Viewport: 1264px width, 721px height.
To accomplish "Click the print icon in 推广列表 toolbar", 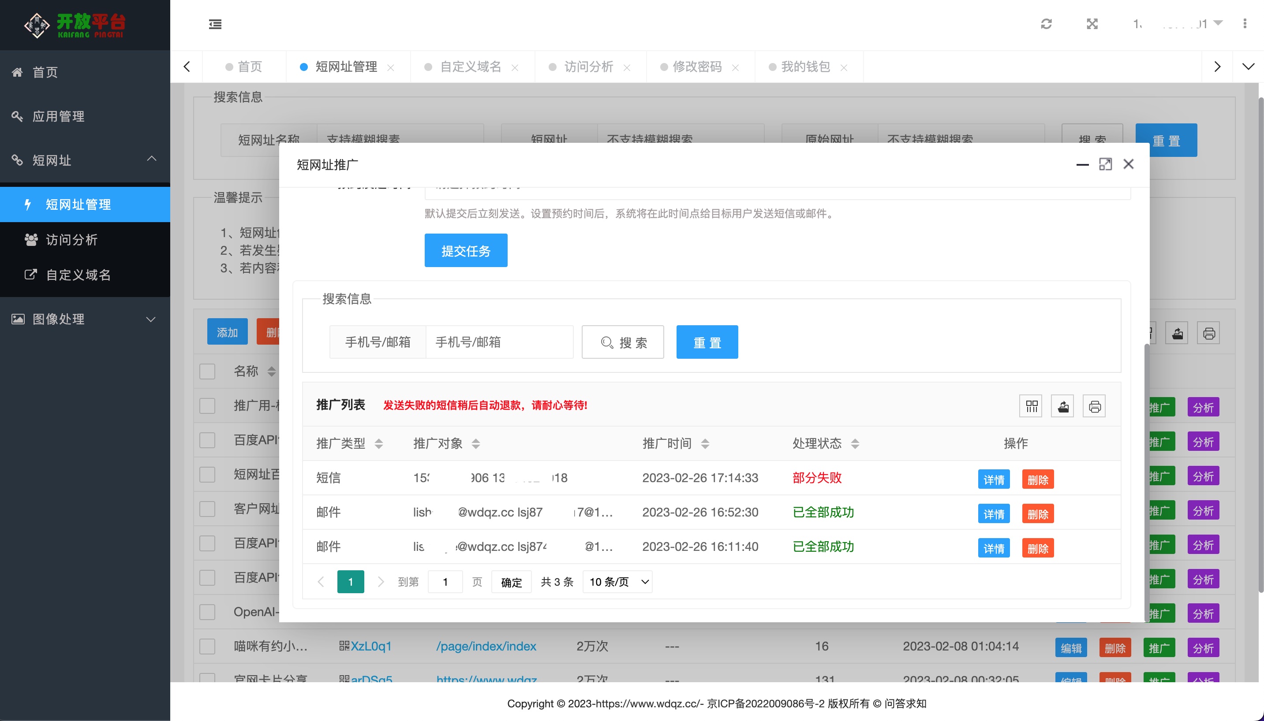I will (1095, 406).
